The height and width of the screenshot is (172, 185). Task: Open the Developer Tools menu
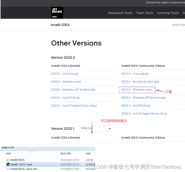(x=120, y=13)
